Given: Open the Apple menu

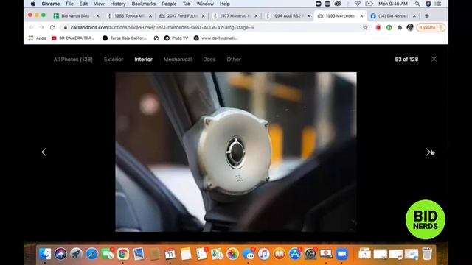Looking at the screenshot, I should coord(32,4).
